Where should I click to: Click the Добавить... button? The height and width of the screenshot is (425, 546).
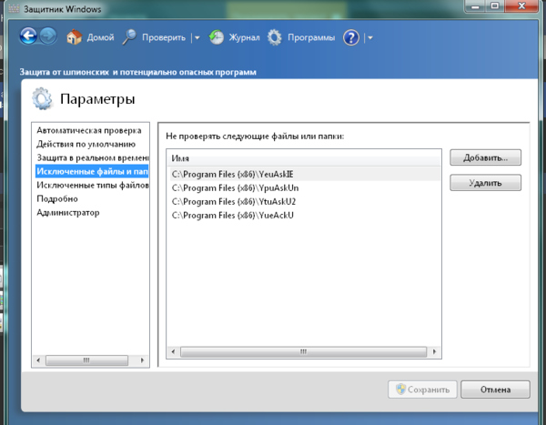coord(485,157)
